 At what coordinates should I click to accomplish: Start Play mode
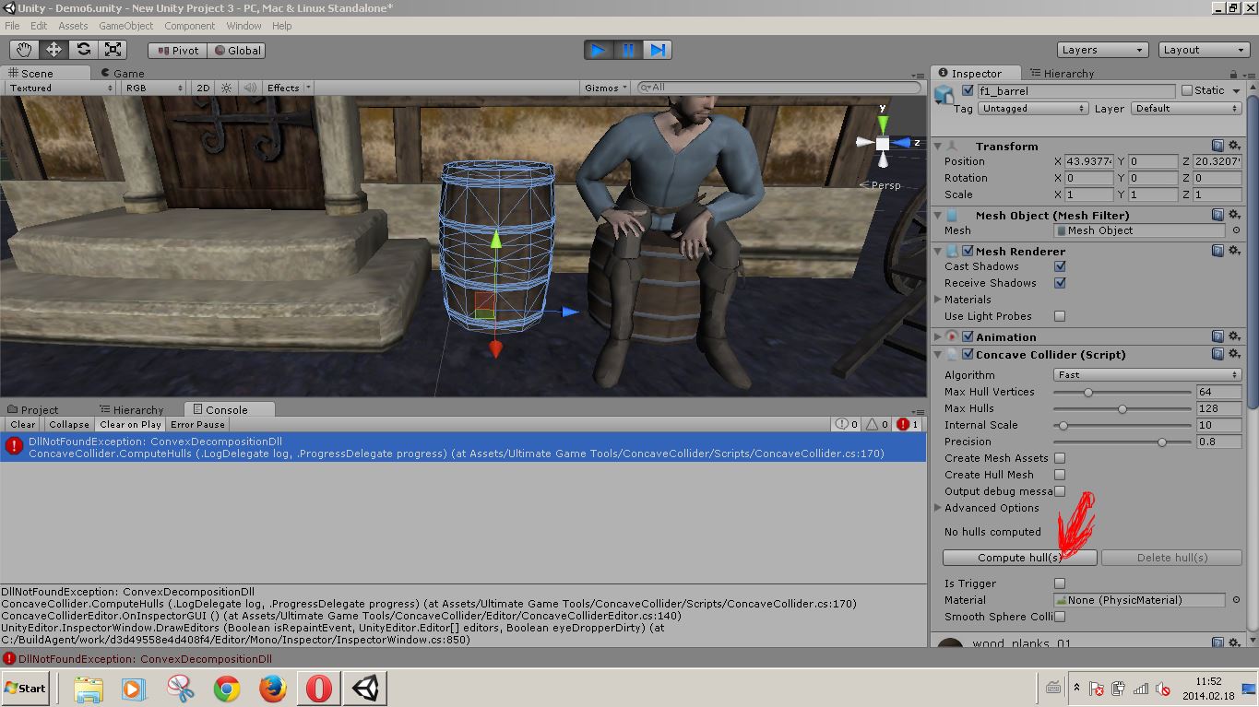pyautogui.click(x=599, y=50)
